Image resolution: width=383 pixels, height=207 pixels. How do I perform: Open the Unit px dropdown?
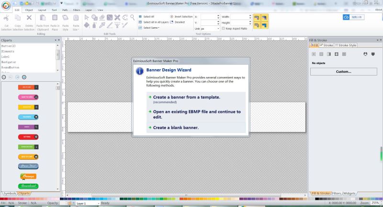[218, 29]
